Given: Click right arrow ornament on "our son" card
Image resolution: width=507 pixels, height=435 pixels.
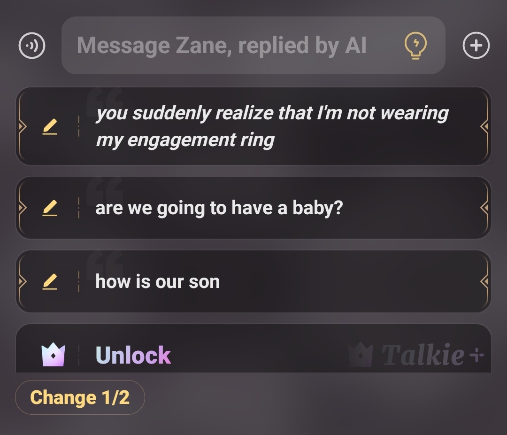Looking at the screenshot, I should (485, 281).
